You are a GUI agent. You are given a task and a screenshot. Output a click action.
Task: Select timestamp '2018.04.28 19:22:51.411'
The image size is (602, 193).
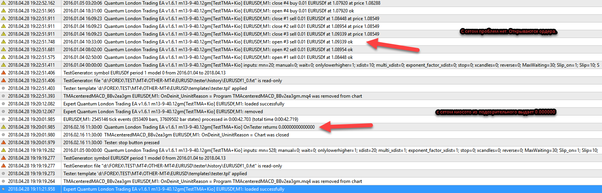pyautogui.click(x=31, y=65)
